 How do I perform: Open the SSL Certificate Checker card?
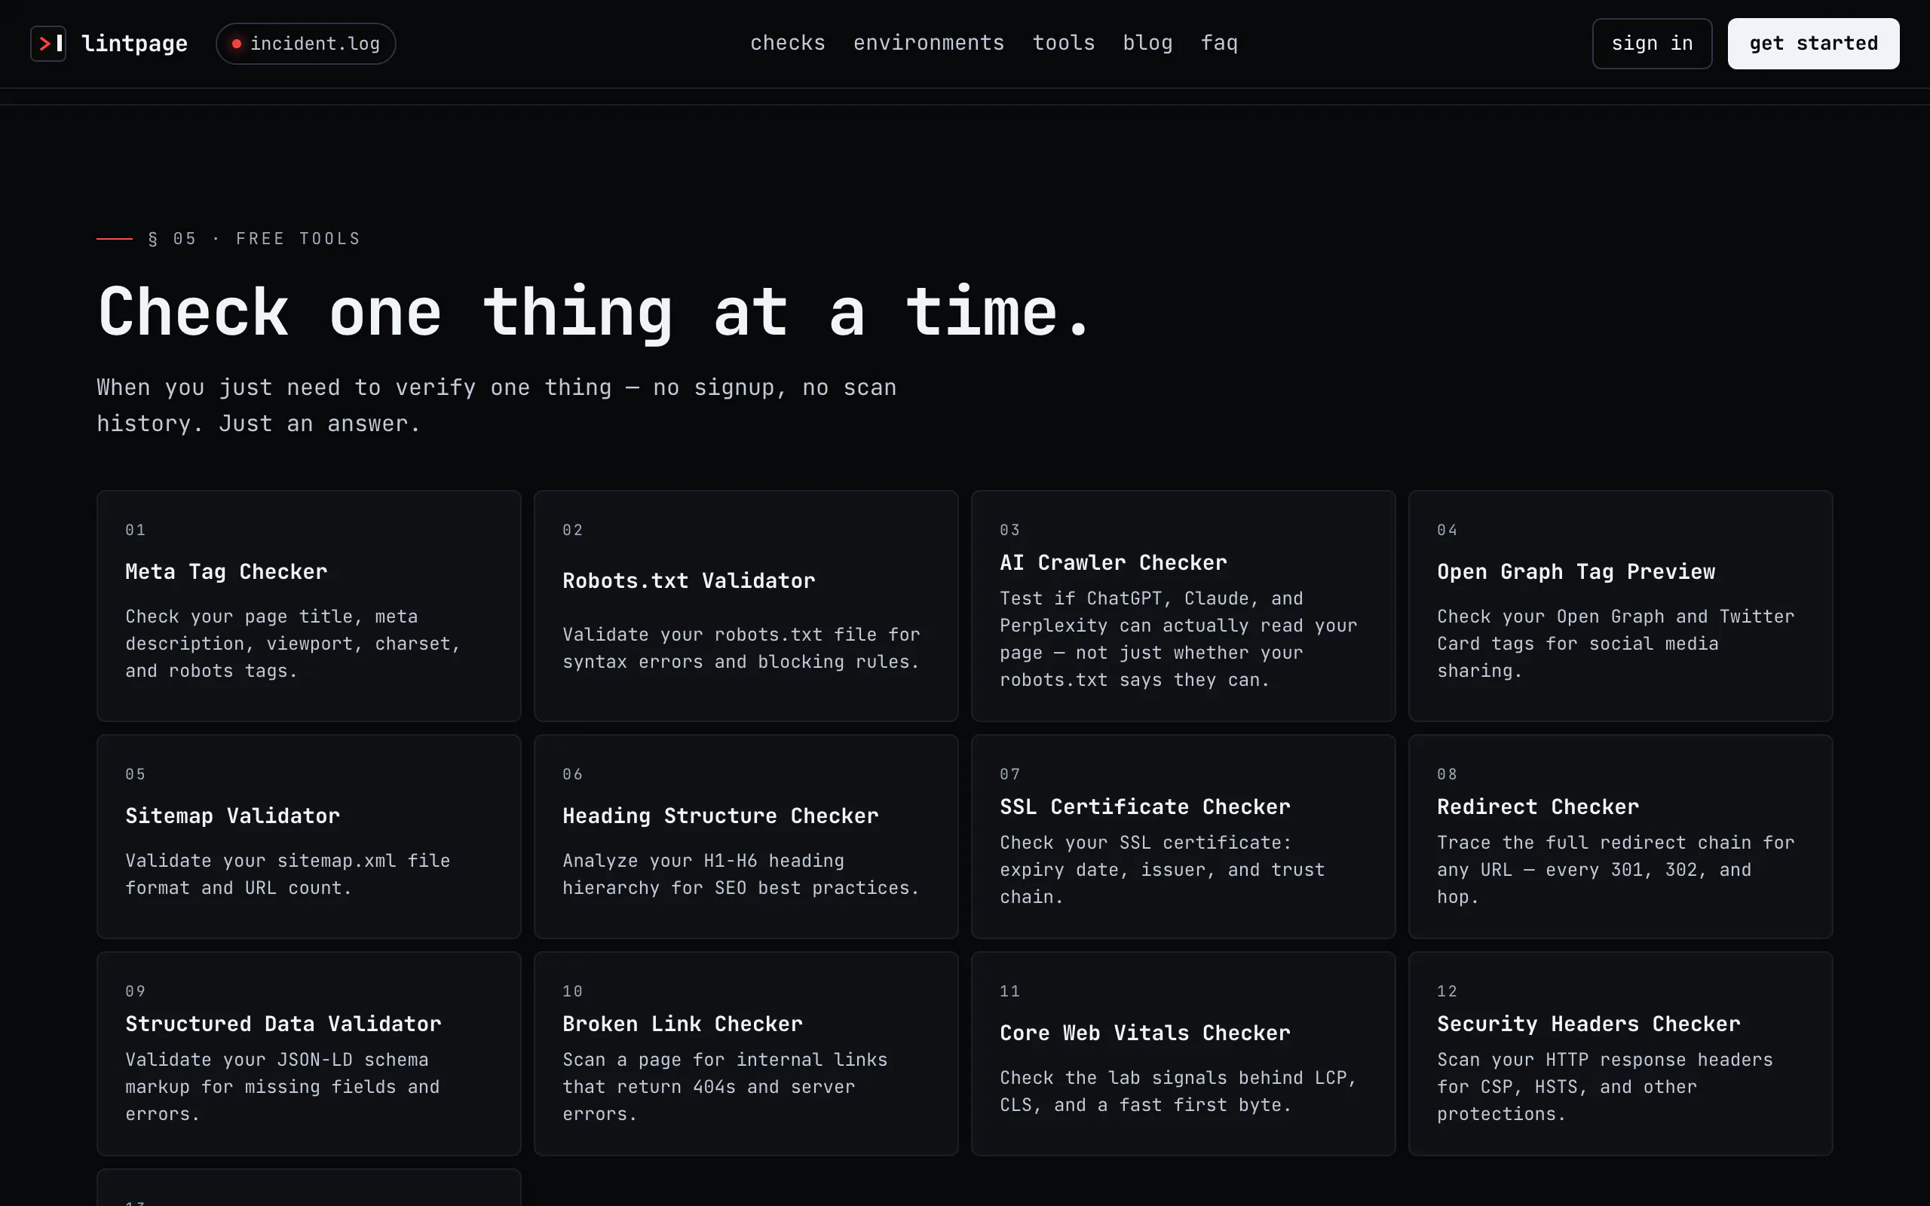(1183, 836)
